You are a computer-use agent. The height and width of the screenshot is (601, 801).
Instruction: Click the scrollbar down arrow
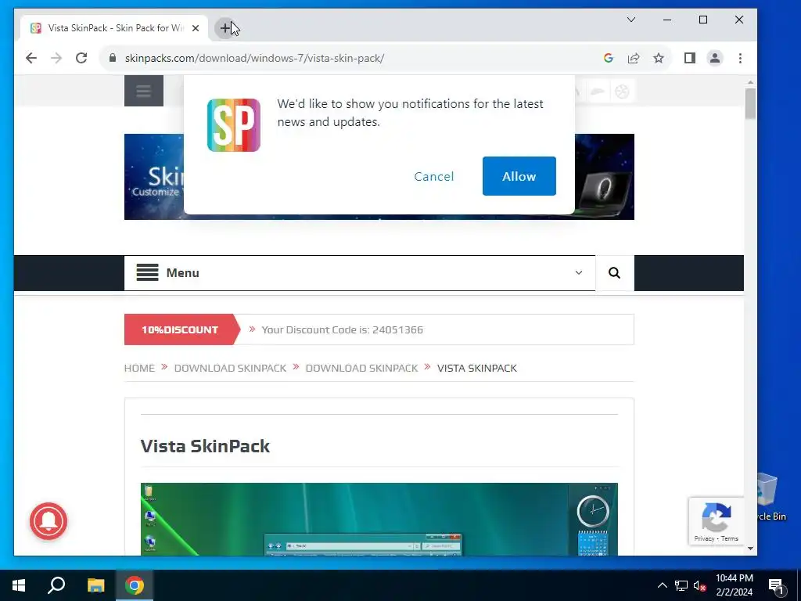750,549
